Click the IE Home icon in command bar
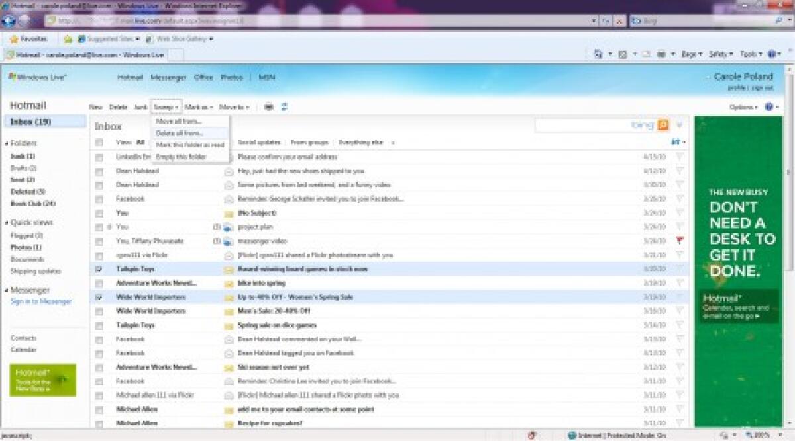795x441 pixels. [x=598, y=54]
